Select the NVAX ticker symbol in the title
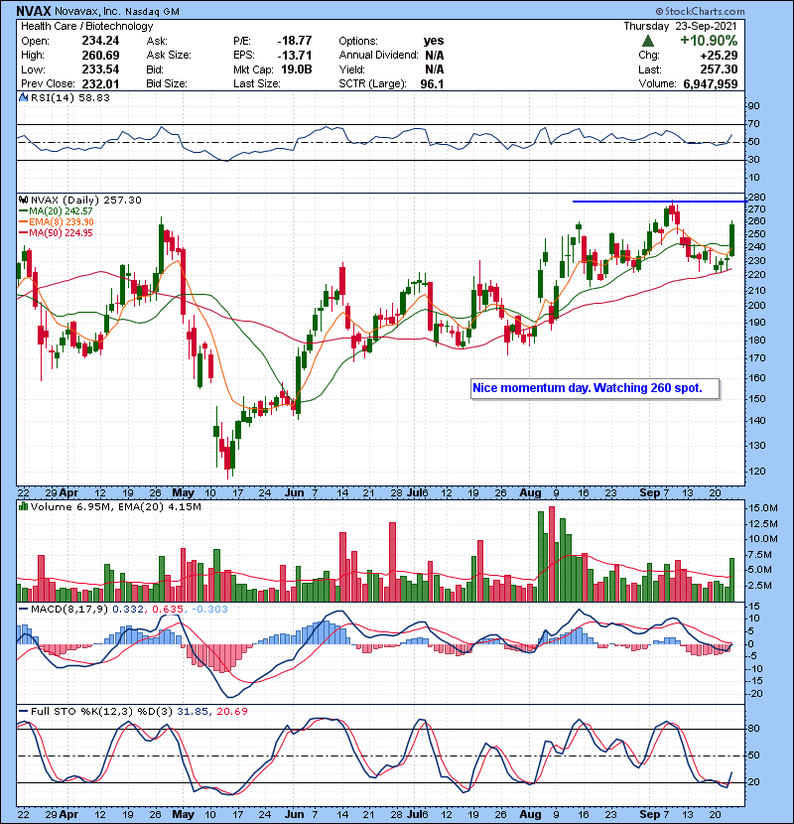The image size is (794, 824). pyautogui.click(x=34, y=11)
